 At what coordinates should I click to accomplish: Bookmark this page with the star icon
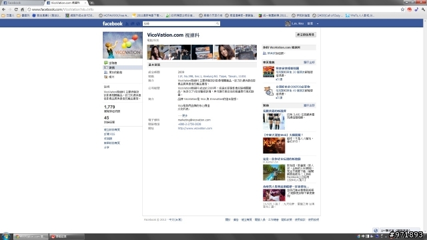402,9
